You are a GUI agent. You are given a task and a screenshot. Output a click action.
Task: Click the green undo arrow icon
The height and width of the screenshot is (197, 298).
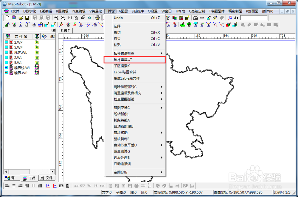tap(89, 18)
